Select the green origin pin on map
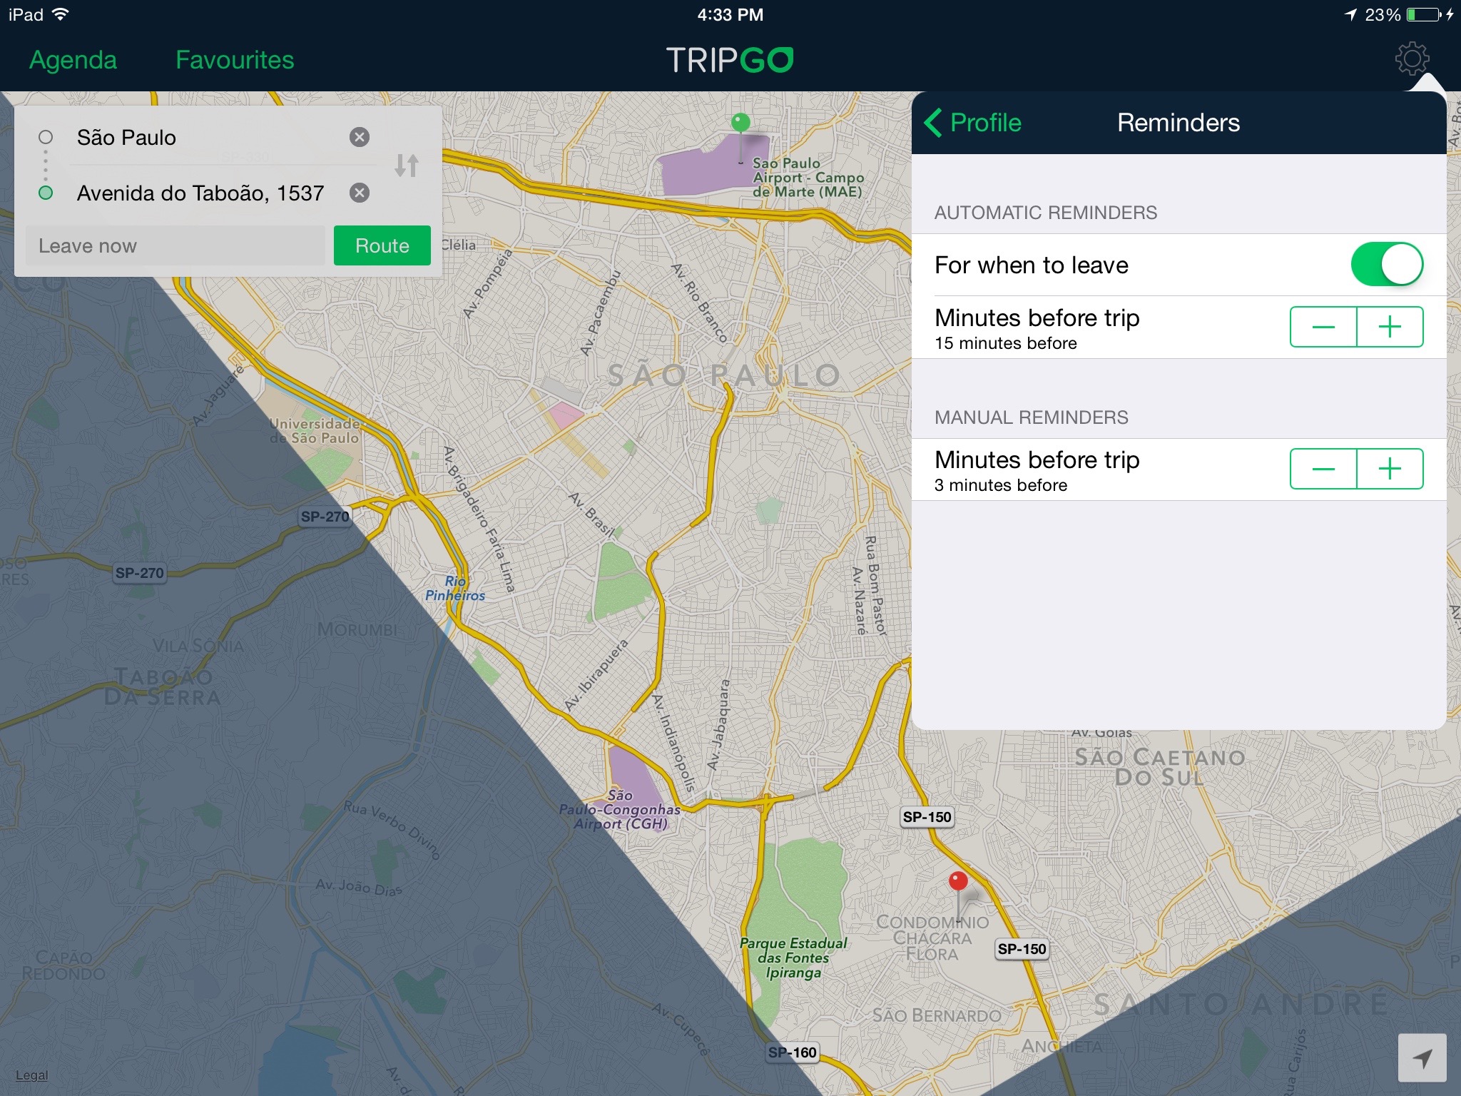1461x1096 pixels. tap(741, 123)
